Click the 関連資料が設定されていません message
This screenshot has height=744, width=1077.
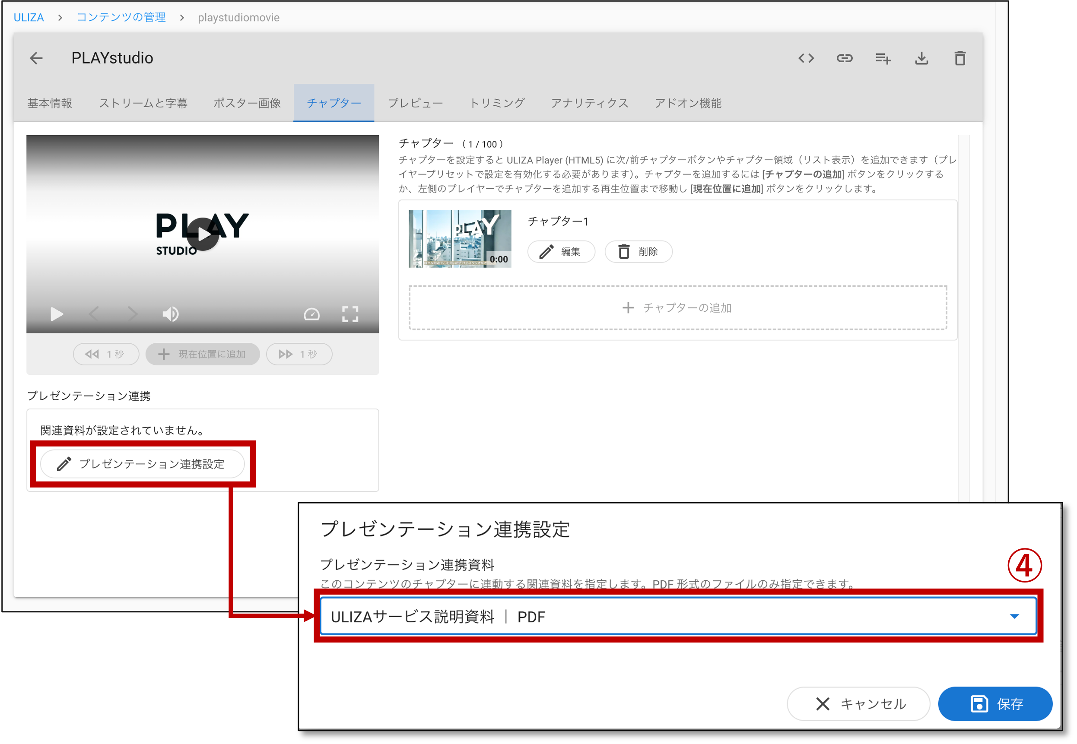coord(123,430)
